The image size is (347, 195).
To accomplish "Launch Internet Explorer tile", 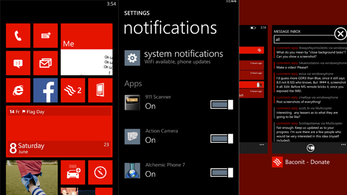I will [x=18, y=91].
